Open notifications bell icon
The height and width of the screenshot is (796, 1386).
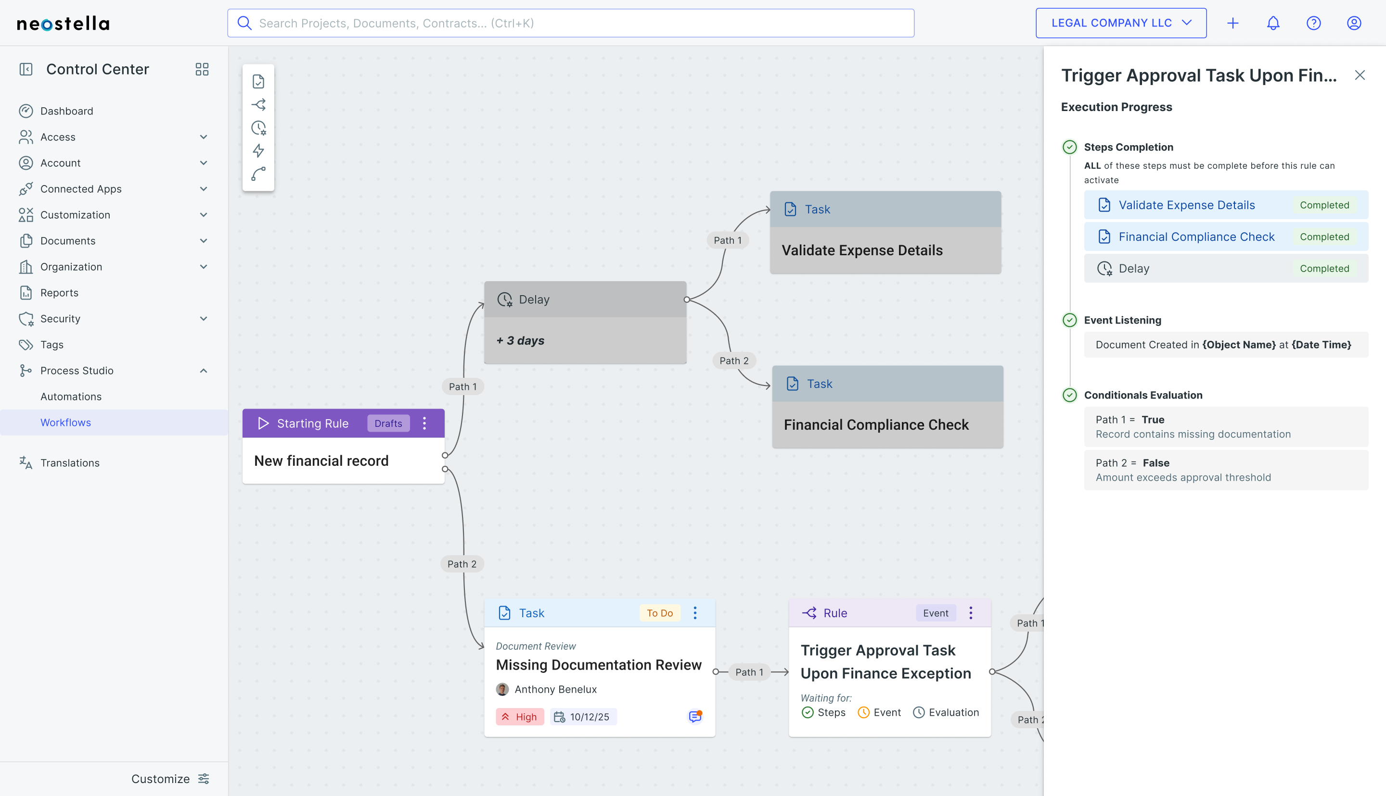coord(1273,23)
